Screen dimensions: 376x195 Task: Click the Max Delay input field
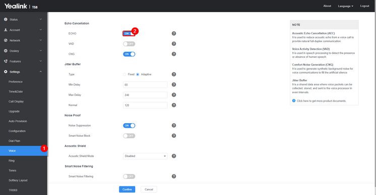pos(145,95)
